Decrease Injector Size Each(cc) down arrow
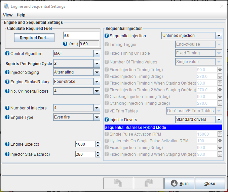Image resolution: width=228 pixels, height=192 pixels. point(98,156)
